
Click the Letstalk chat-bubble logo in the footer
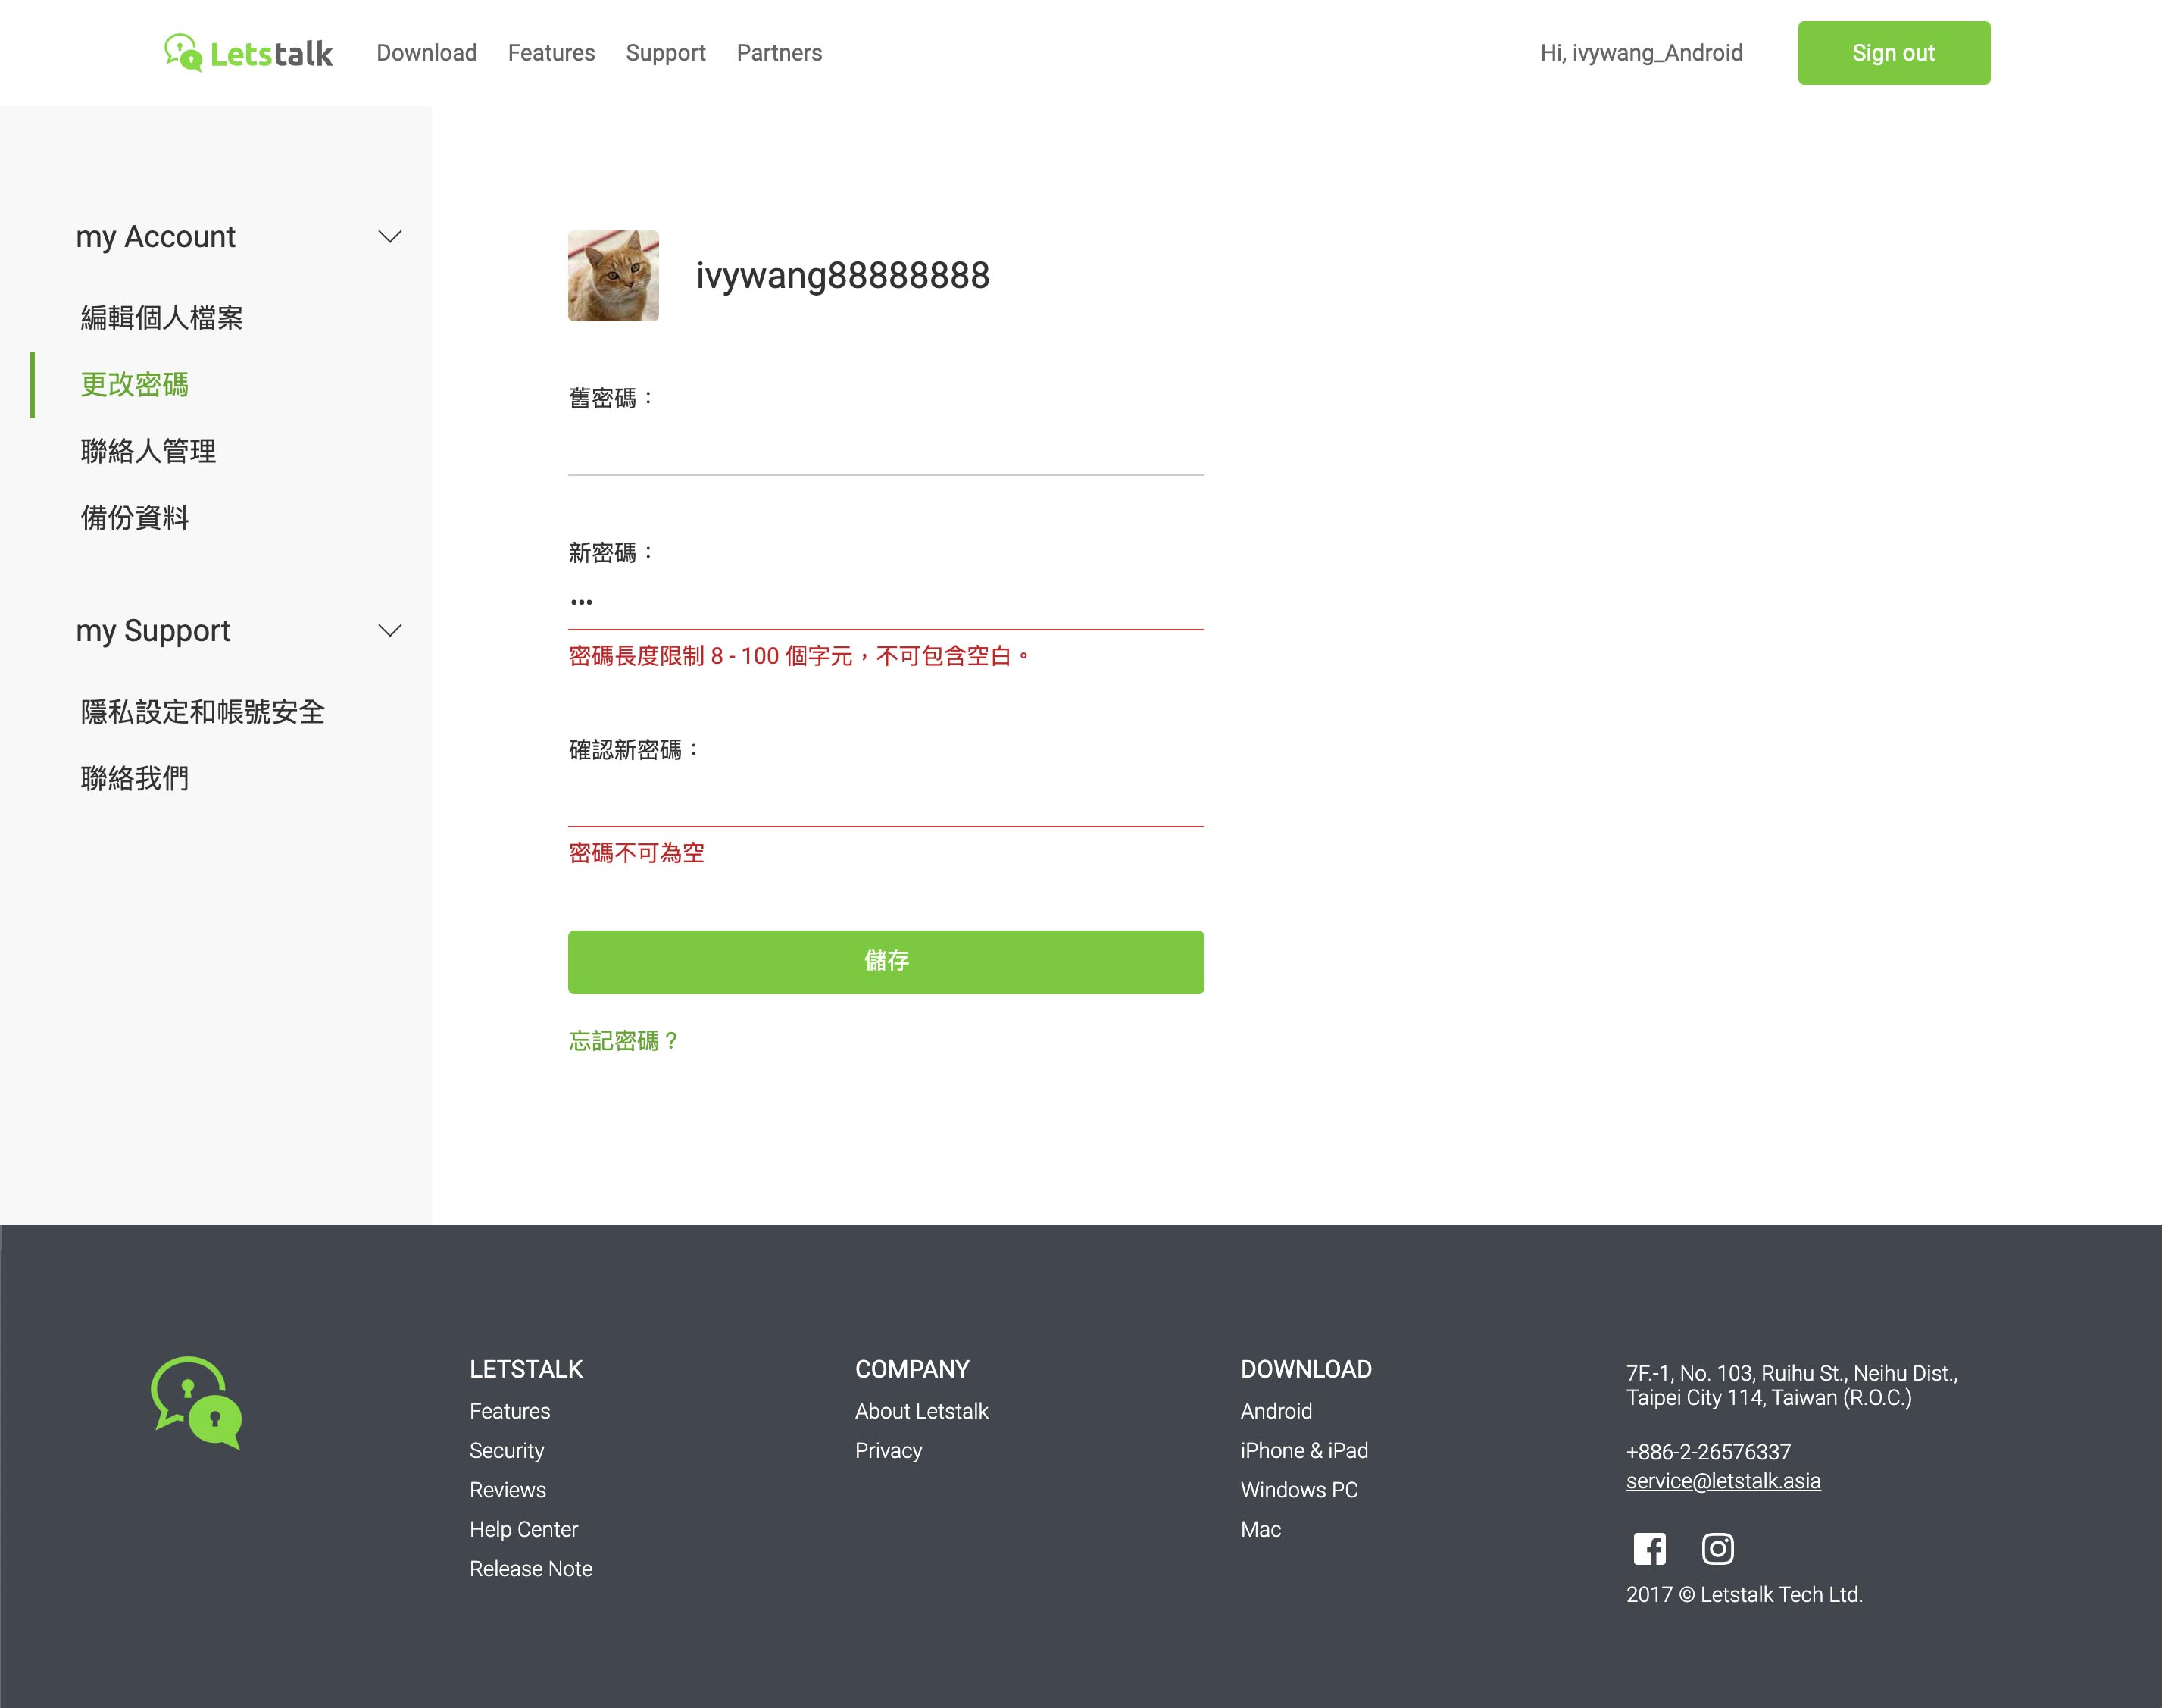coord(197,1402)
